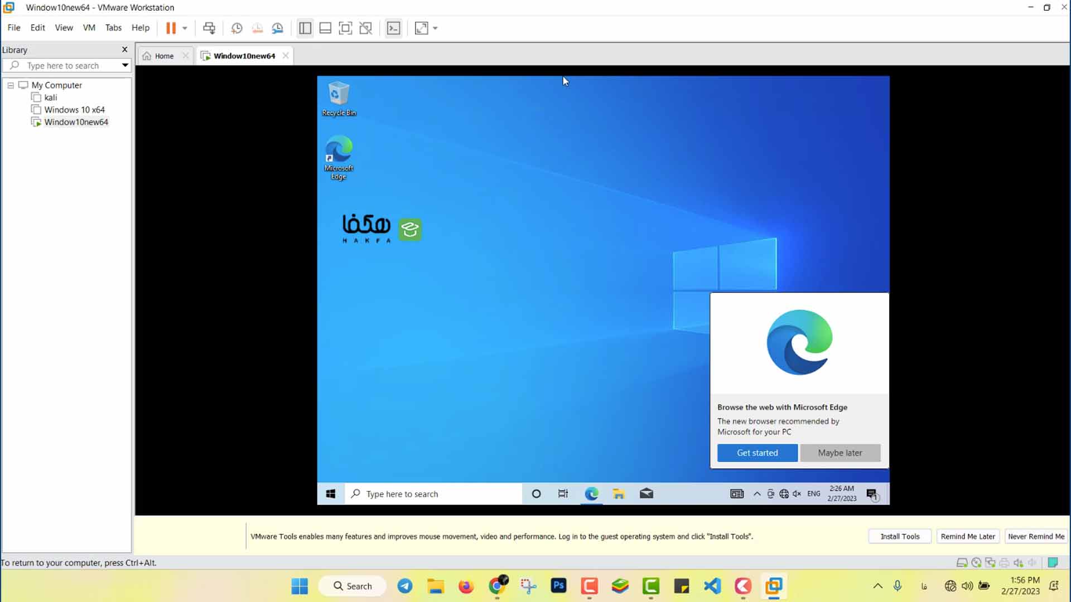Open Visual Studio Code from the host taskbar

[x=712, y=586]
